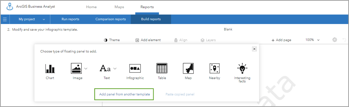Image resolution: width=349 pixels, height=107 pixels.
Task: Open the Theme toolbar option
Action: point(112,40)
